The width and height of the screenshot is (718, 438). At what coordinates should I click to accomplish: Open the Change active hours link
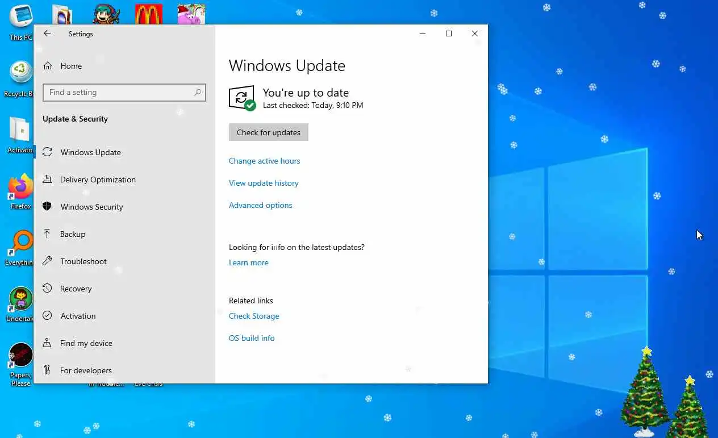pos(264,161)
